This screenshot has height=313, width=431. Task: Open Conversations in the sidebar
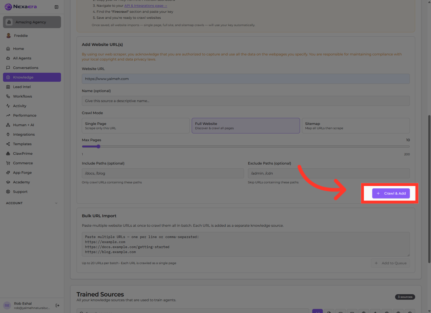pos(32,68)
